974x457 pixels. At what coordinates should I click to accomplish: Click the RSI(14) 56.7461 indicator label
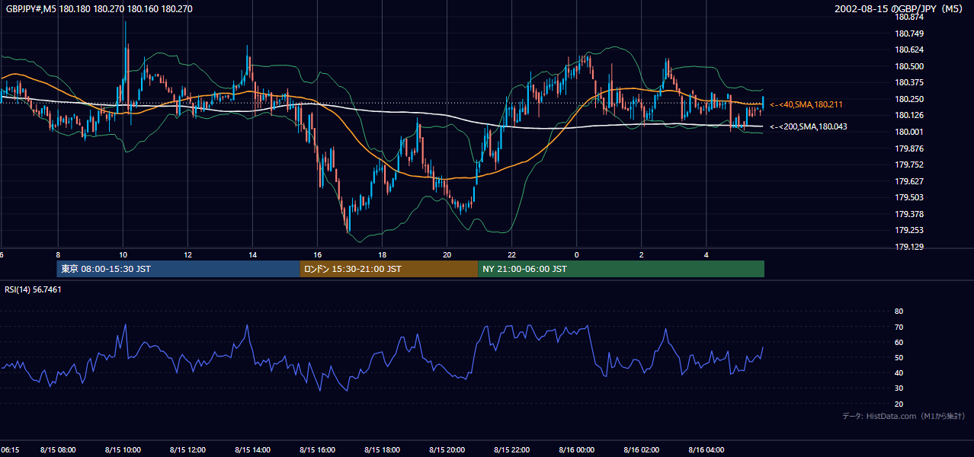pyautogui.click(x=34, y=289)
